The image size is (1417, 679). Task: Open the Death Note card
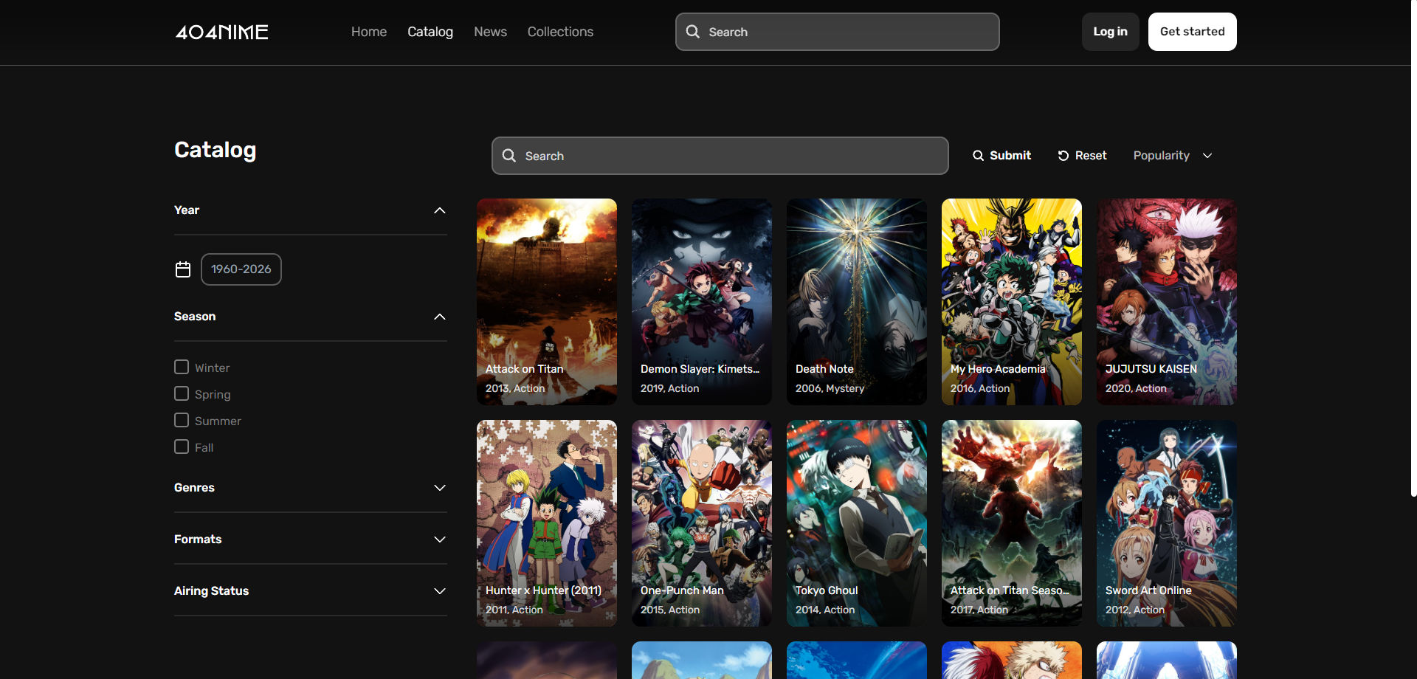point(857,302)
